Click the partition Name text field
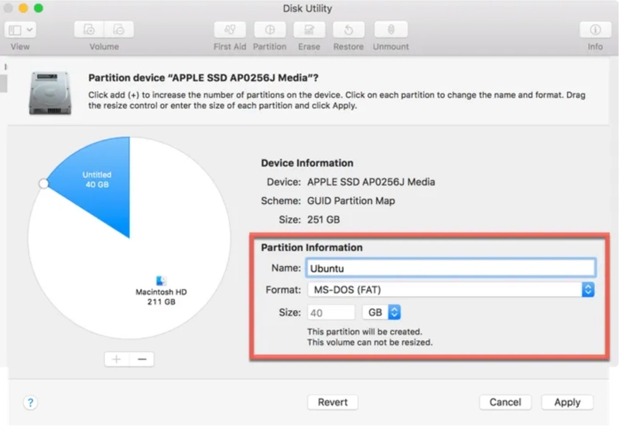This screenshot has width=619, height=429. pos(450,268)
